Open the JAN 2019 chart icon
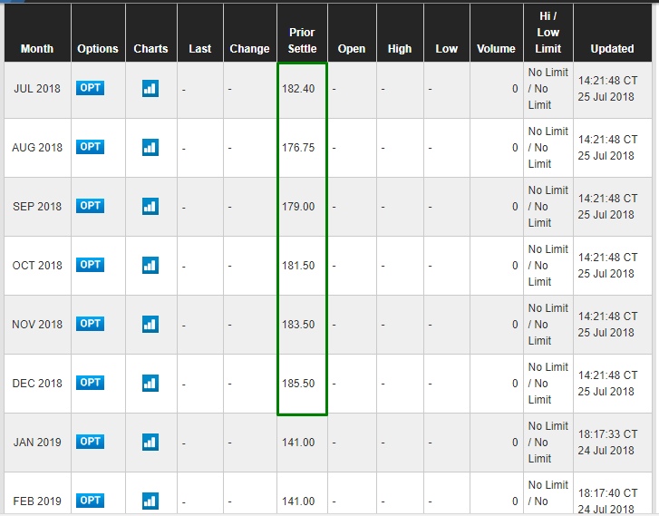 click(x=150, y=442)
